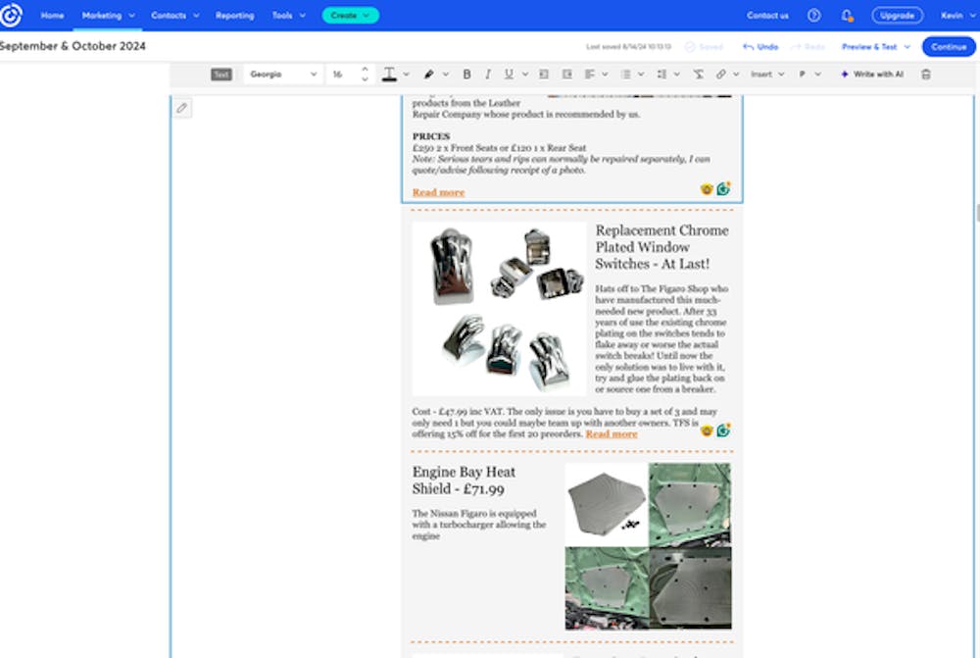Screen dimensions: 980x658
Task: Click the Replacement Chrome Plated Window Switches heading
Action: (x=661, y=247)
